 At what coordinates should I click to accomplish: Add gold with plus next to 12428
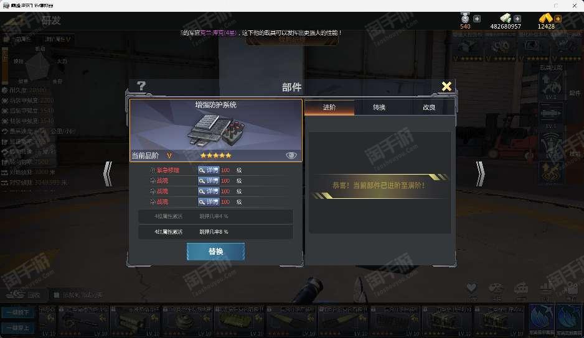coord(558,19)
